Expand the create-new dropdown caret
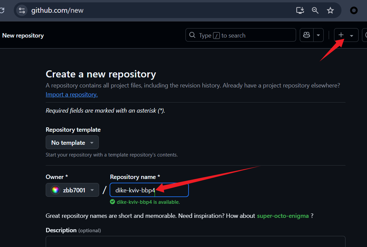The width and height of the screenshot is (367, 247). [x=352, y=36]
